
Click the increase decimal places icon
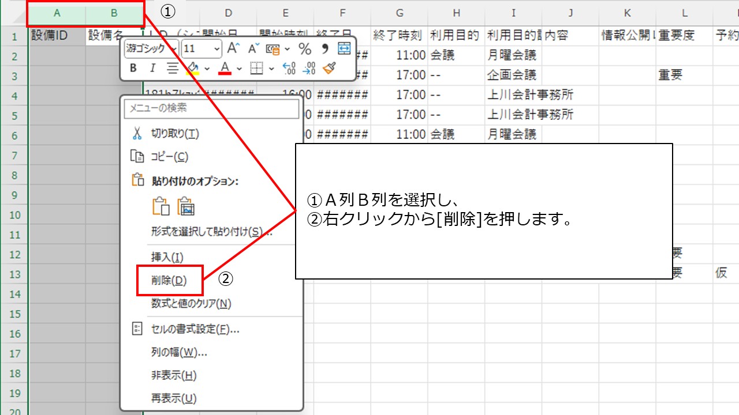click(289, 69)
